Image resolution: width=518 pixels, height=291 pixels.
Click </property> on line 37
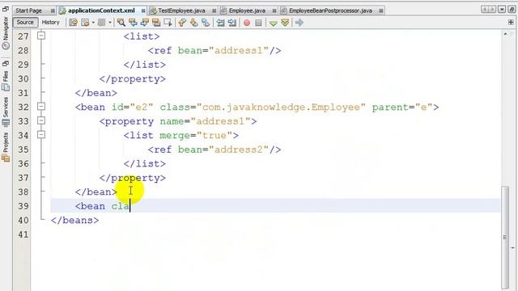[133, 178]
